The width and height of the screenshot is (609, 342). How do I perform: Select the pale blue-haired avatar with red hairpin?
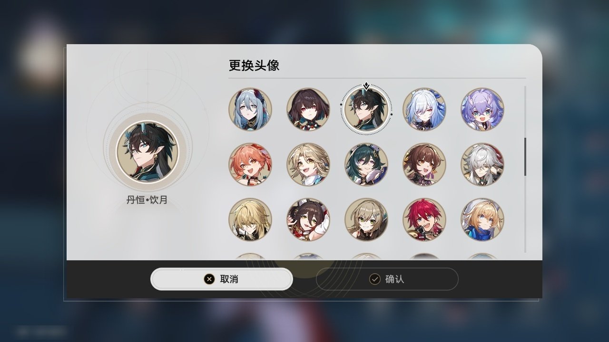[x=250, y=109]
